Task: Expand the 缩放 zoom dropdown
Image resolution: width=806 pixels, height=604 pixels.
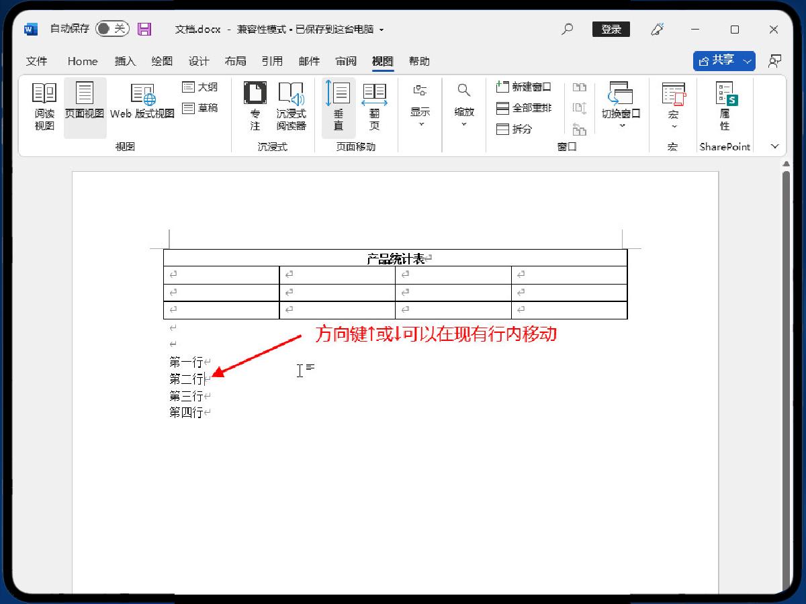Action: [464, 106]
